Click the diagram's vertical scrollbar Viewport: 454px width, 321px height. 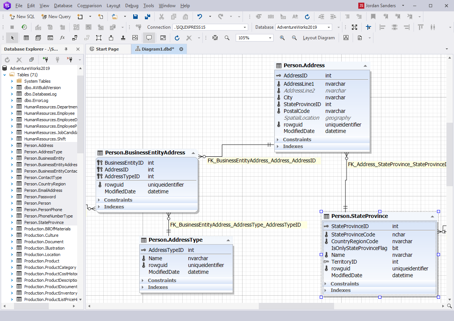tap(449, 154)
